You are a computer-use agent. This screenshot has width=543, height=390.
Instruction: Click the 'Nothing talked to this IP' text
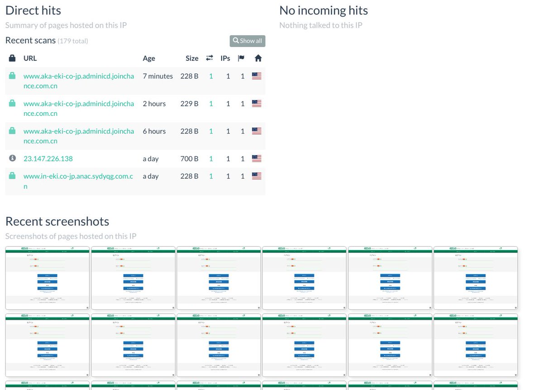[321, 25]
